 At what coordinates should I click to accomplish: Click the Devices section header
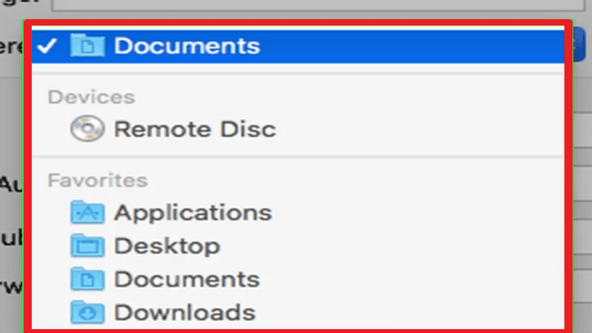click(x=92, y=97)
